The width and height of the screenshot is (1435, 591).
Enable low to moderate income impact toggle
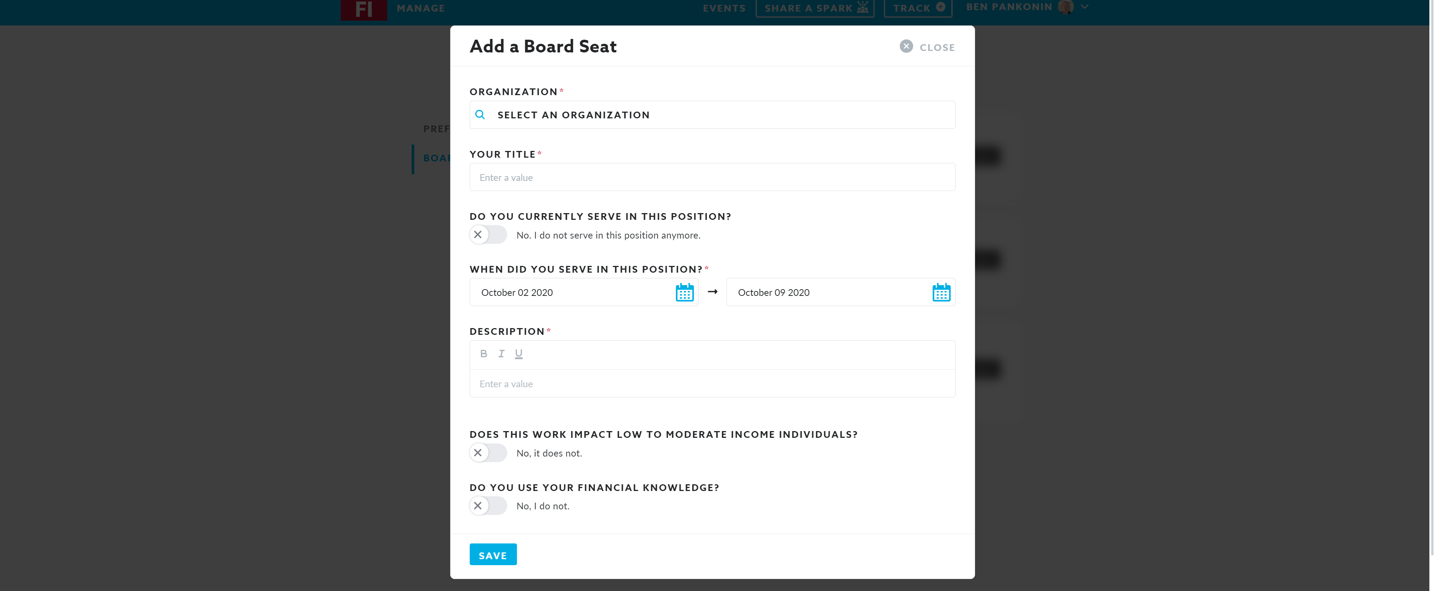click(488, 453)
